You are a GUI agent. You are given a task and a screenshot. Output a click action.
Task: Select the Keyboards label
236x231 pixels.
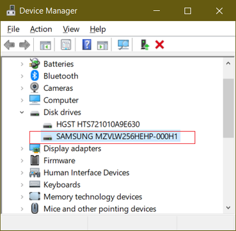click(62, 184)
